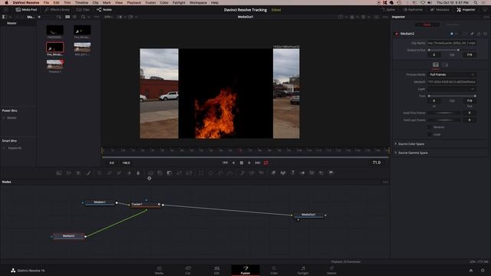The width and height of the screenshot is (491, 276).
Task: Add a Text+ node from toolbar
Action: 78,173
